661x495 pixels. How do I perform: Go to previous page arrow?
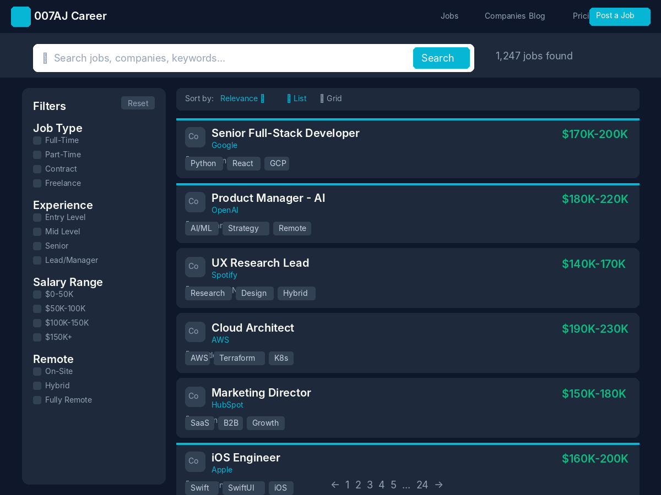tap(335, 485)
